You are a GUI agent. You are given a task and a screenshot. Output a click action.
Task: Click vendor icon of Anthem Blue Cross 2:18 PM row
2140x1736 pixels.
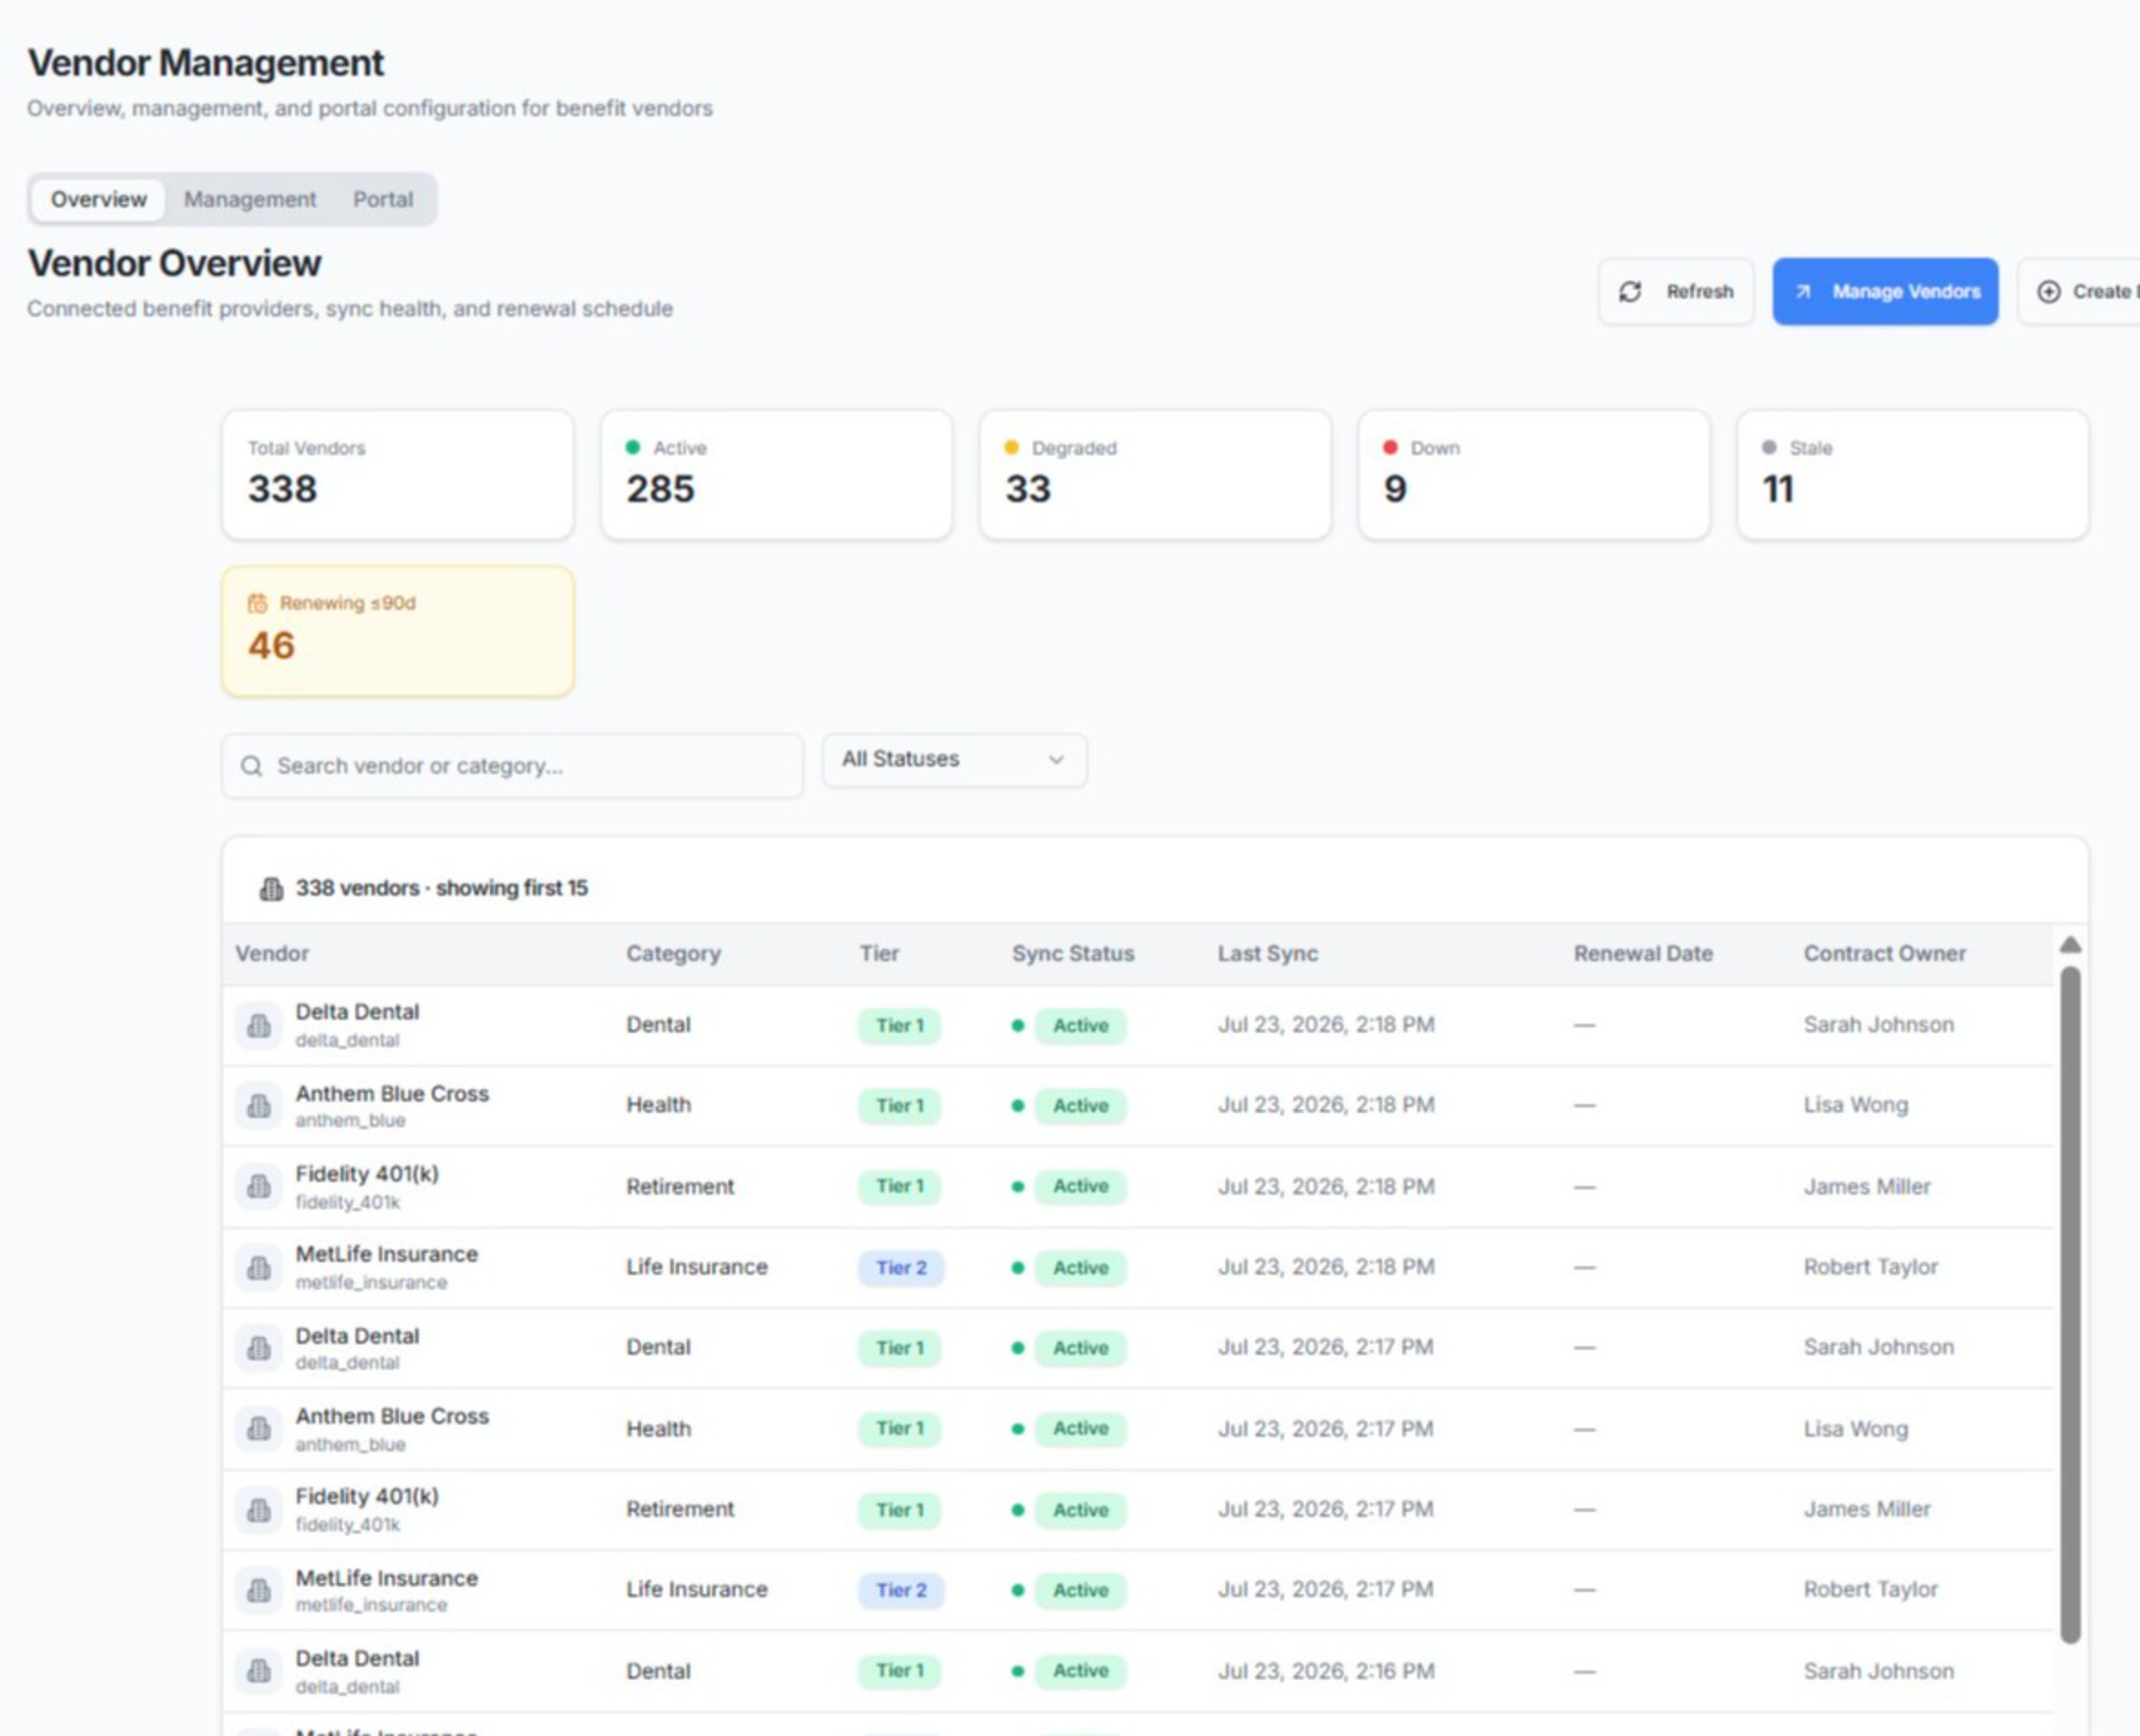(259, 1106)
